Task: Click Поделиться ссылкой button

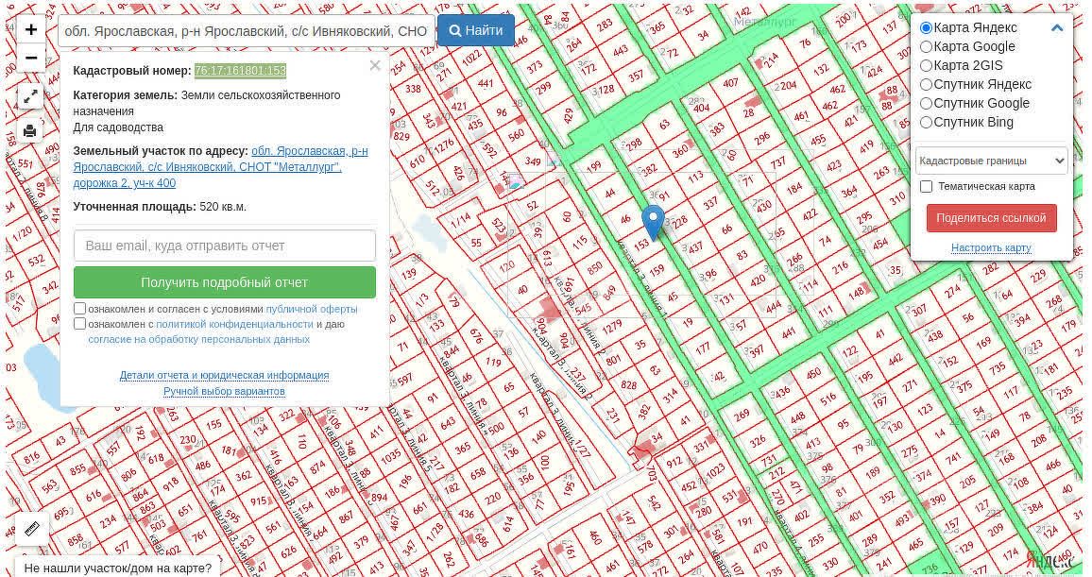Action: tap(992, 218)
